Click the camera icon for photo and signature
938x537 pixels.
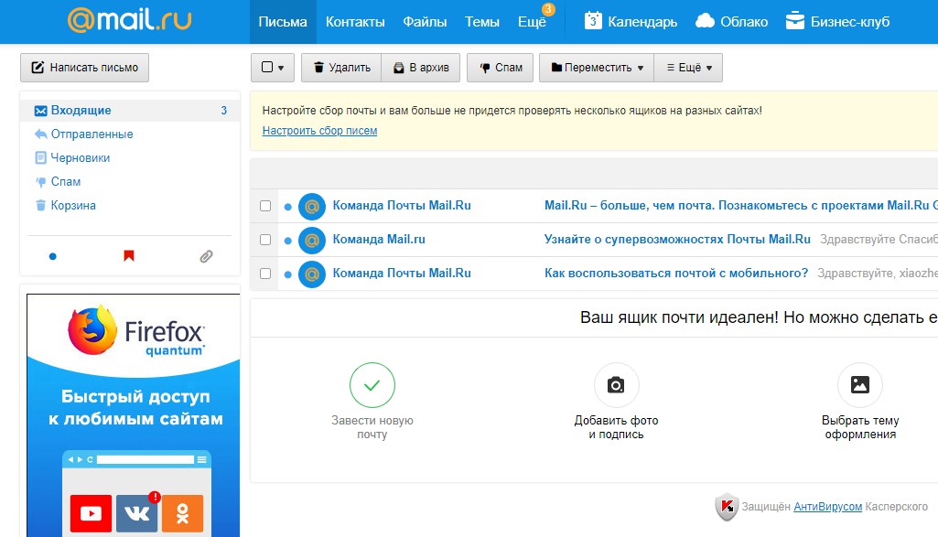617,384
